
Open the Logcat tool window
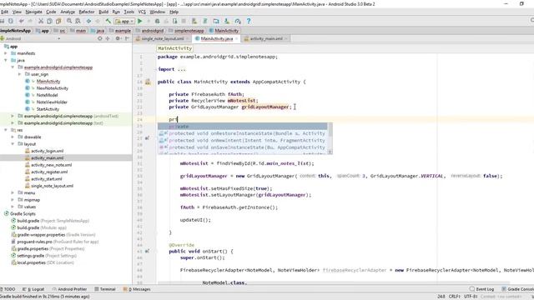(x=33, y=289)
